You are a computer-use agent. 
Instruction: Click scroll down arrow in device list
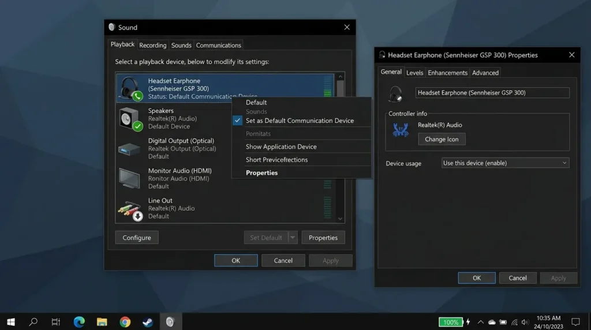point(341,219)
